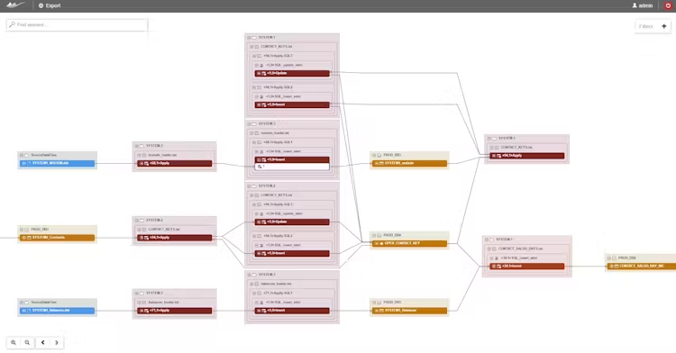This screenshot has width=676, height=353.
Task: Collapse the <71,1>Apply.SQL1 group
Action: 254,294
